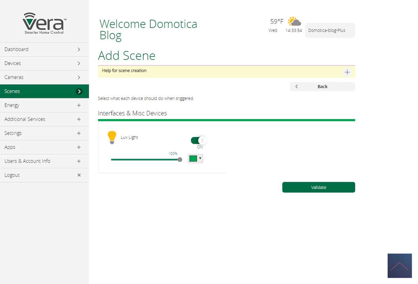Click the Domotica-blog-Plus controller box
This screenshot has height=284, width=418.
pos(330,31)
